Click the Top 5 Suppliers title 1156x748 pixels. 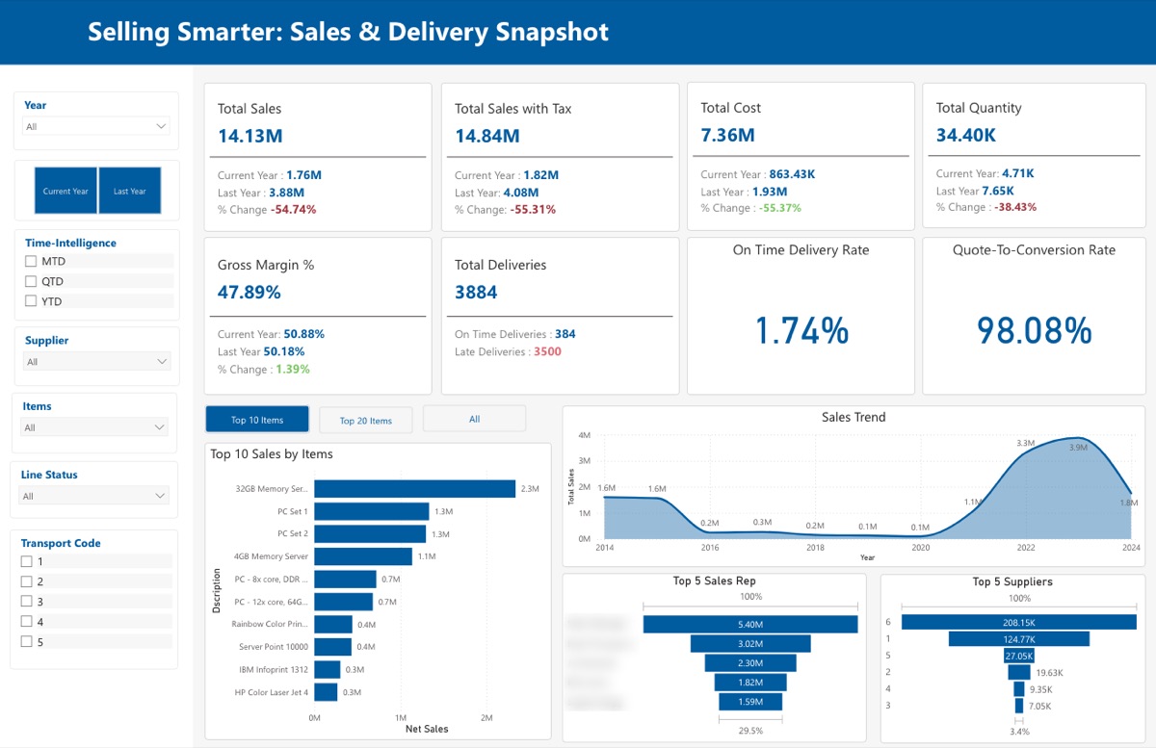pyautogui.click(x=1012, y=581)
